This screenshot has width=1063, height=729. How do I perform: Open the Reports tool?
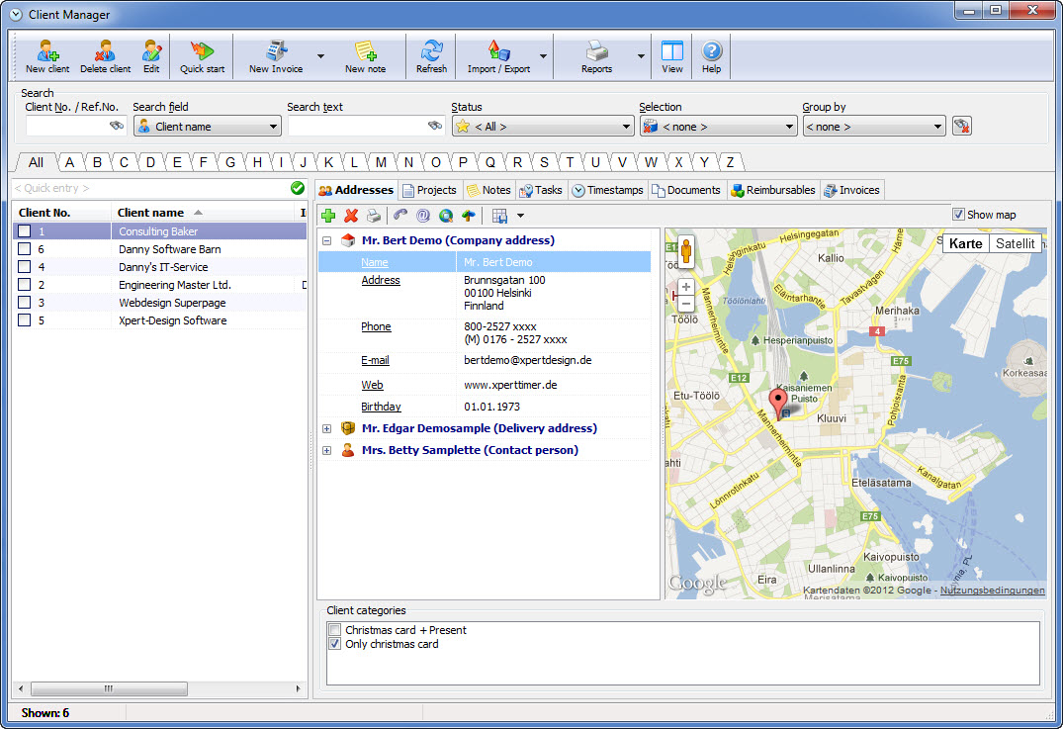pos(596,56)
